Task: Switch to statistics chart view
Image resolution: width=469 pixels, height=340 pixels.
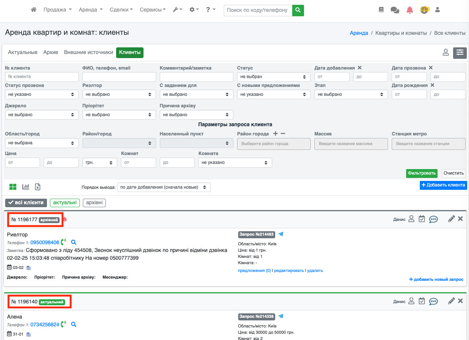Action: tap(26, 187)
